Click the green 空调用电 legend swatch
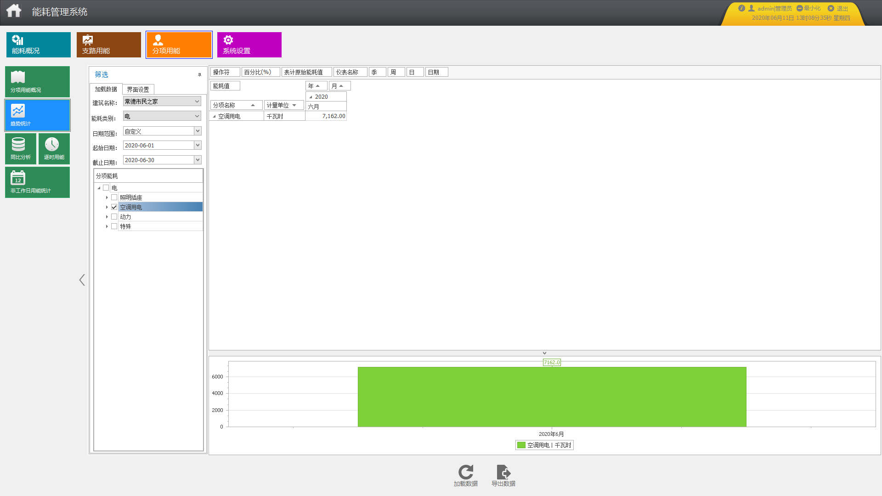 point(521,445)
